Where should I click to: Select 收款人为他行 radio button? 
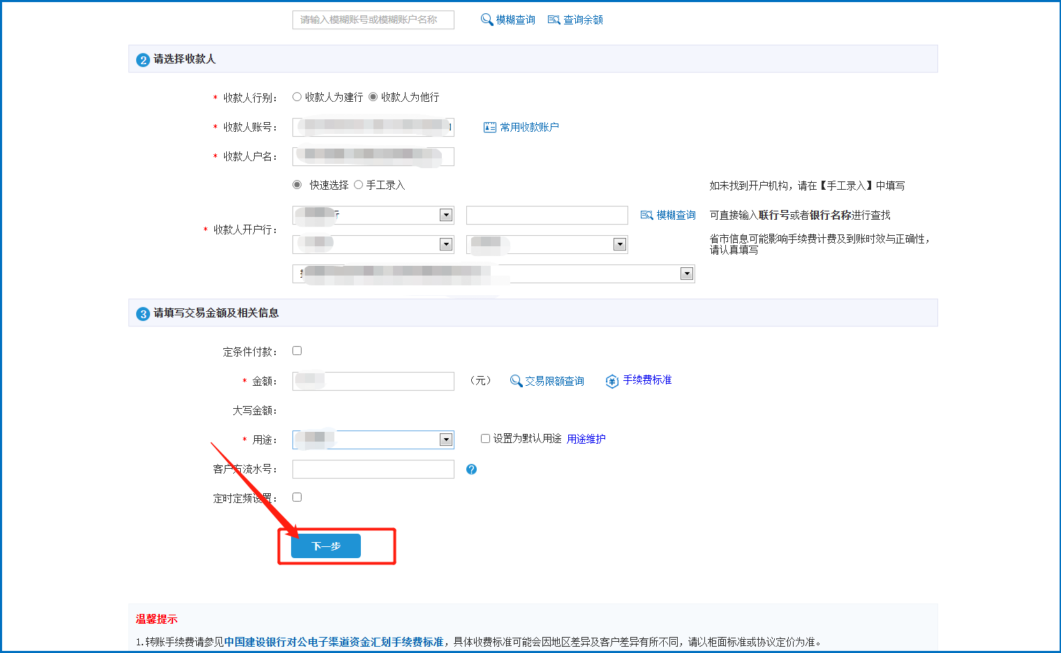(x=373, y=97)
